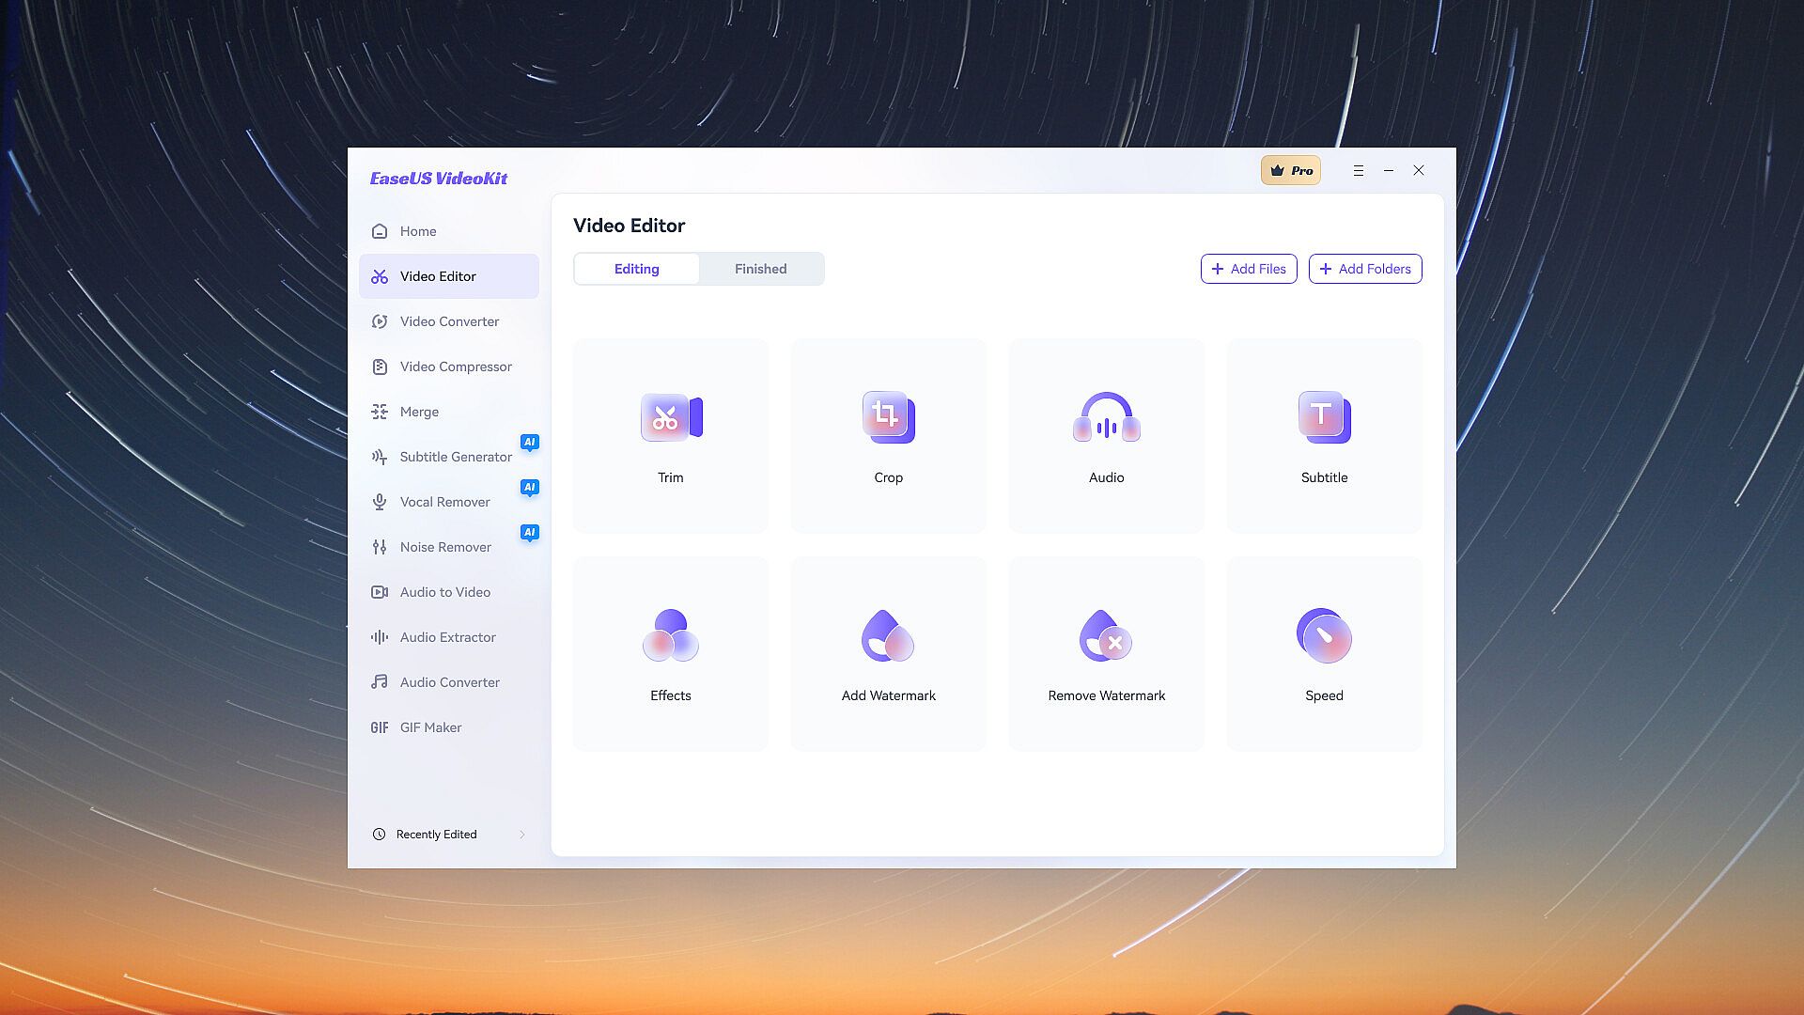Click the Speed gauge icon
Screen dimensions: 1804x1015
(x=1324, y=636)
